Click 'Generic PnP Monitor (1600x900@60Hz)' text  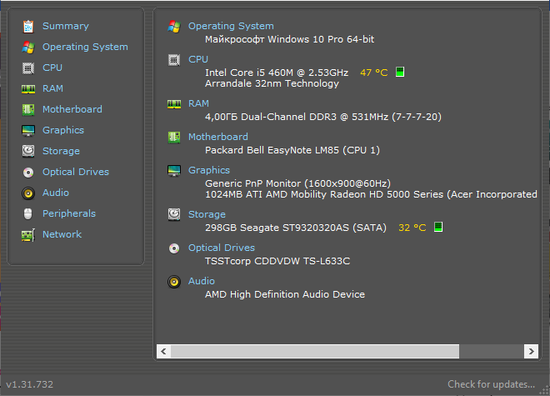[297, 183]
